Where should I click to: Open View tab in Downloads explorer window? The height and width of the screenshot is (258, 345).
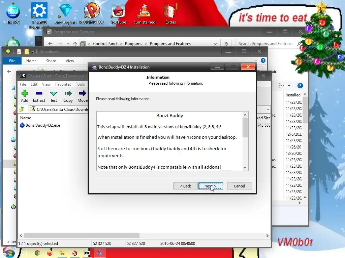pos(70,61)
